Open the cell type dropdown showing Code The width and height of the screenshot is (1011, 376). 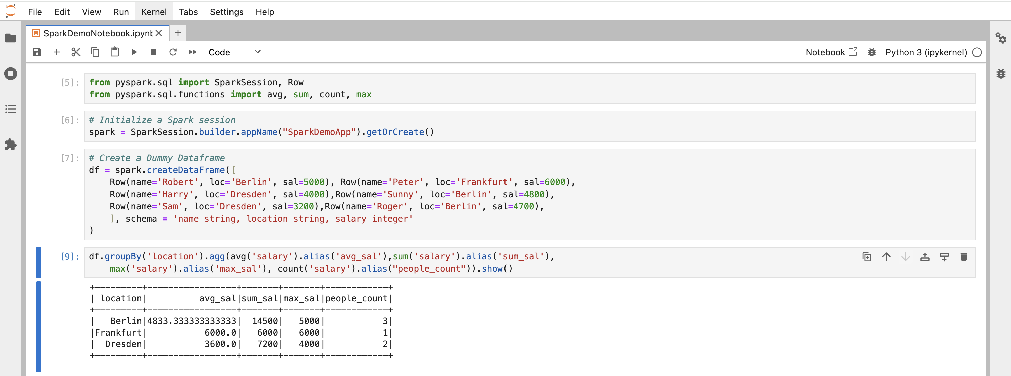tap(234, 52)
